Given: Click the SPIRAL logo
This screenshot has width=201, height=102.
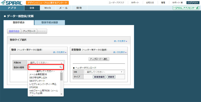Looking at the screenshot, I should 11,3.
